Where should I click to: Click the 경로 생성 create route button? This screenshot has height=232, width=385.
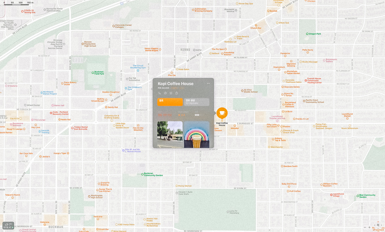(197, 102)
